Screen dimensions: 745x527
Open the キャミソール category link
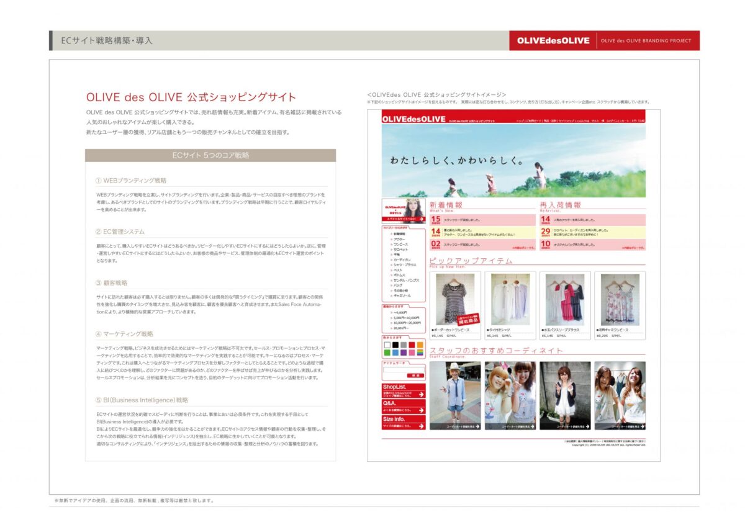click(402, 295)
